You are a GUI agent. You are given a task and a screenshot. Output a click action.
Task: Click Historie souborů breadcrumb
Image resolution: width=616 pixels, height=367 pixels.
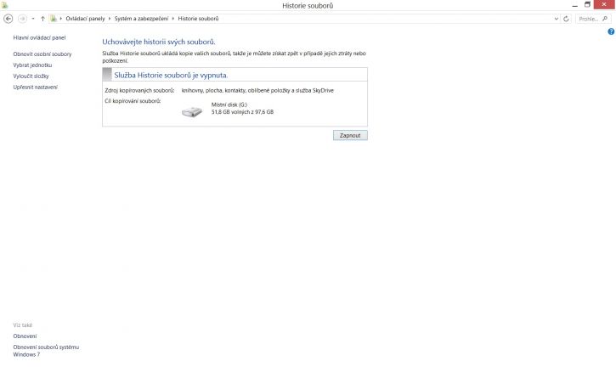[198, 19]
